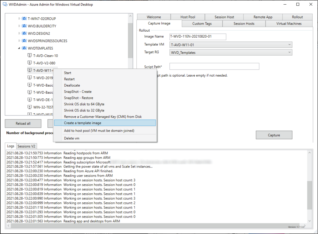Click the VM icon next to T-AVD-V2-080
Image resolution: width=318 pixels, height=234 pixels.
point(30,63)
